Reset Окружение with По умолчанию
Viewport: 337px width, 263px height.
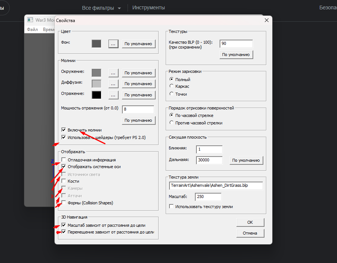pyautogui.click(x=138, y=73)
